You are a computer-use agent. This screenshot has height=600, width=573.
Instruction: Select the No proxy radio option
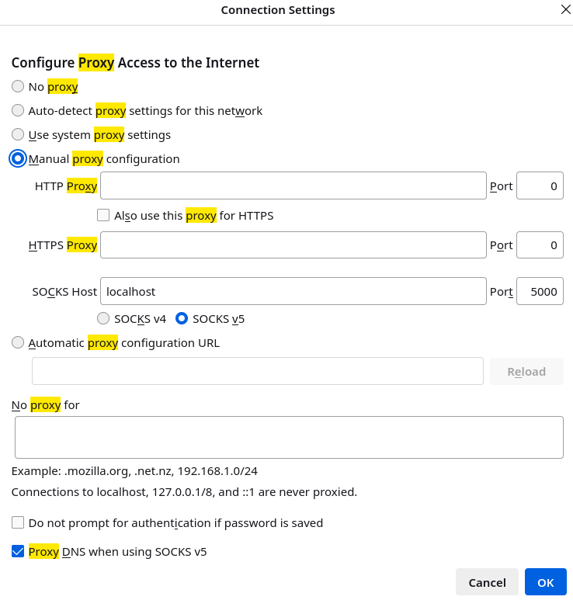[18, 87]
